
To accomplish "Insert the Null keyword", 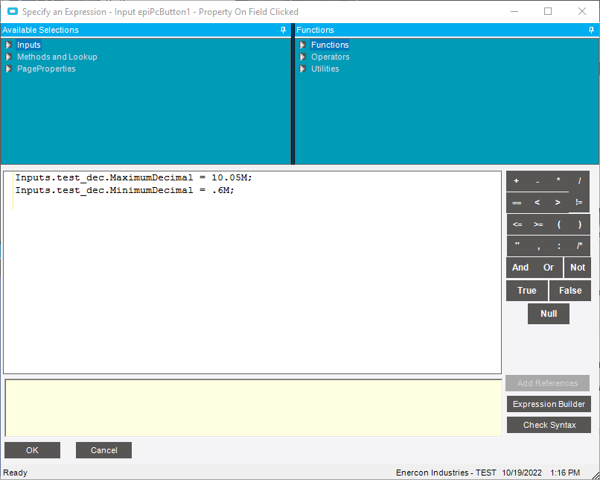I will (549, 314).
